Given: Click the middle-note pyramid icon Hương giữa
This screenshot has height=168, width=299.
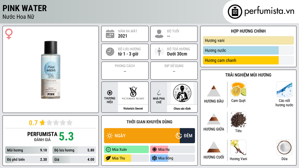Looking at the screenshot, I should tap(214, 119).
